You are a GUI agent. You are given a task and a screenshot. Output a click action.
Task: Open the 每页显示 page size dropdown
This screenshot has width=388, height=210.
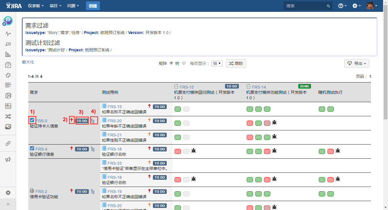point(217,63)
